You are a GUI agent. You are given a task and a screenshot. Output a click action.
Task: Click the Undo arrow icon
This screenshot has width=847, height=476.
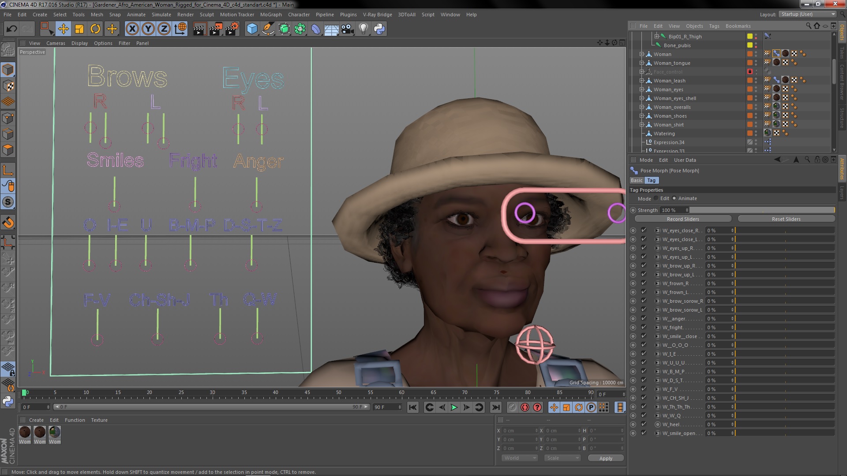click(11, 29)
